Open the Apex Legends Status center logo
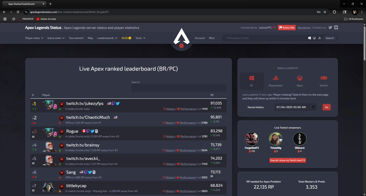 [x=181, y=38]
